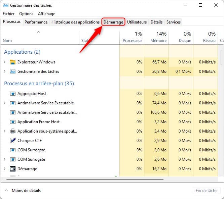The width and height of the screenshot is (224, 199).
Task: Click the 74,4 Mo memory value
Action: [159, 103]
